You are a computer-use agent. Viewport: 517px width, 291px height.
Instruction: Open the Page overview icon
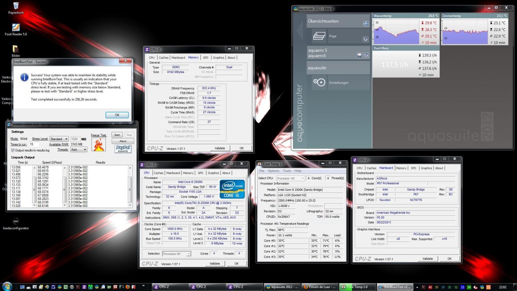319,36
